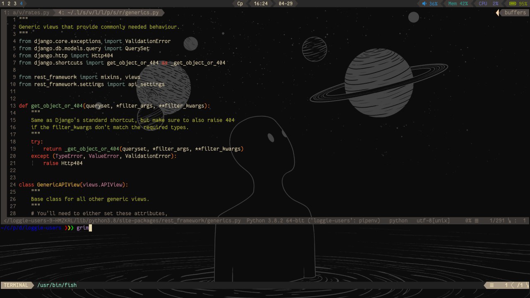Click the buffers label in the tabline
This screenshot has width=530, height=298.
tap(515, 13)
